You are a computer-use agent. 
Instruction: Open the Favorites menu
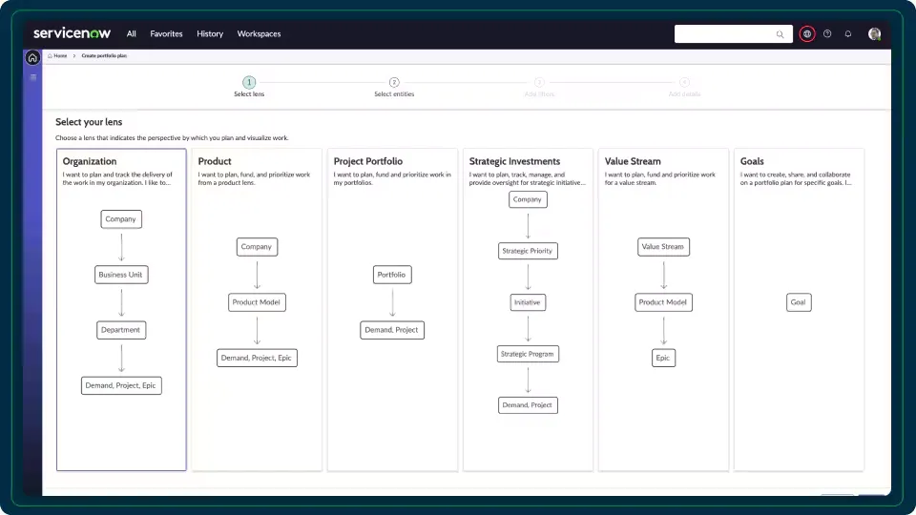tap(166, 34)
